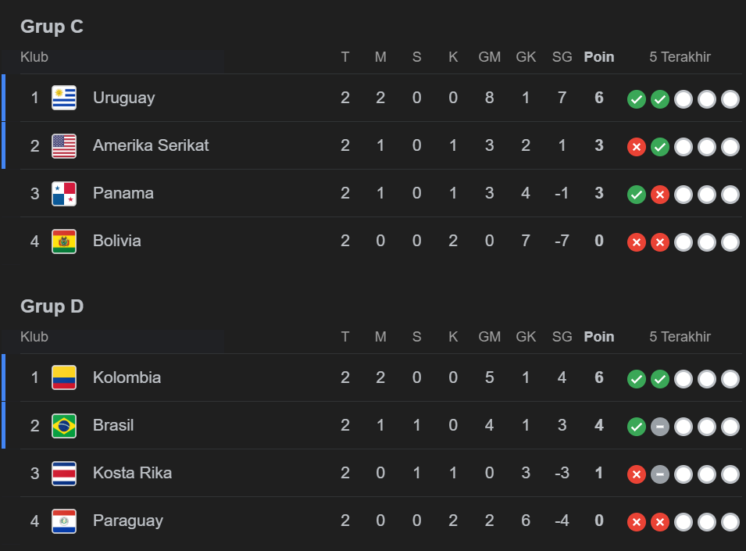
Task: Click 5 Terakhir header in Grup D
Action: click(x=680, y=337)
